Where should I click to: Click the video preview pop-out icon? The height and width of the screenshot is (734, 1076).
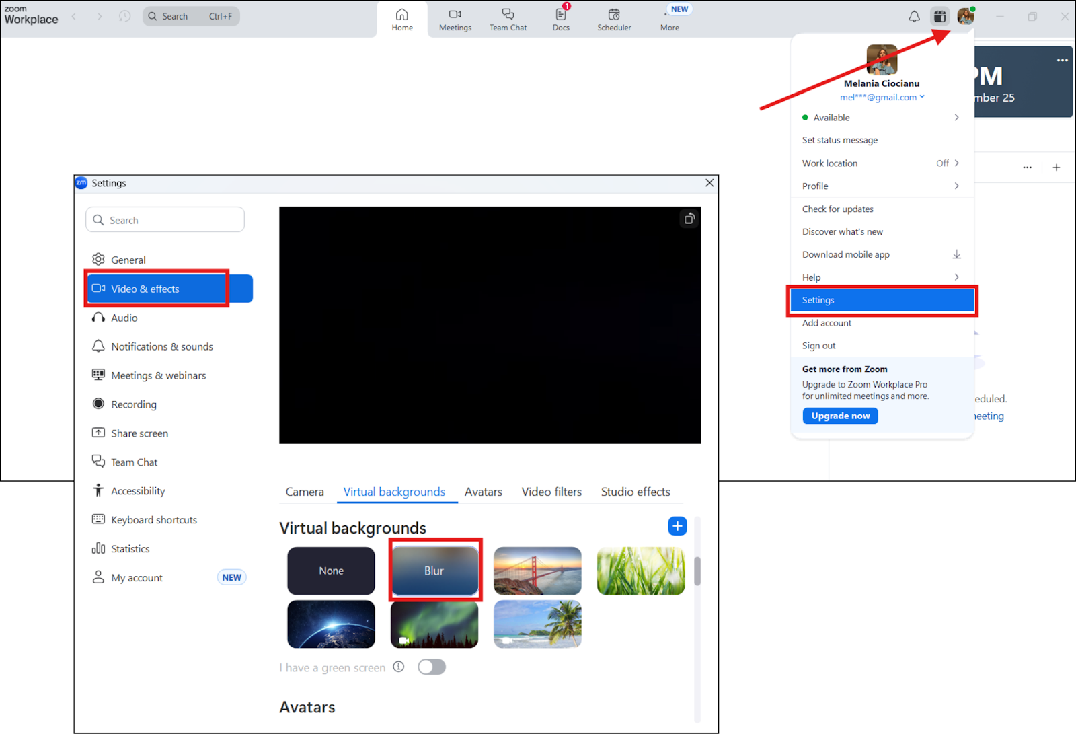tap(689, 219)
